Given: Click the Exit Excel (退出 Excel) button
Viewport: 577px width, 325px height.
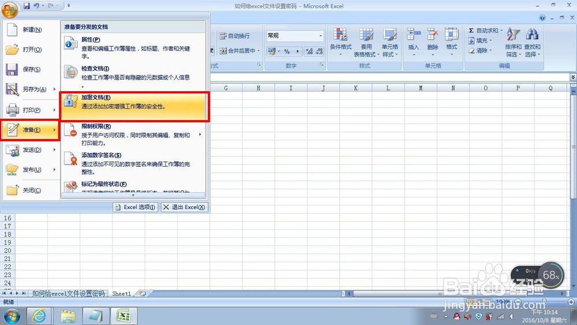Looking at the screenshot, I should click(185, 207).
